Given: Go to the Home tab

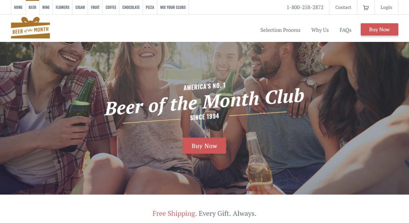Looking at the screenshot, I should [18, 7].
